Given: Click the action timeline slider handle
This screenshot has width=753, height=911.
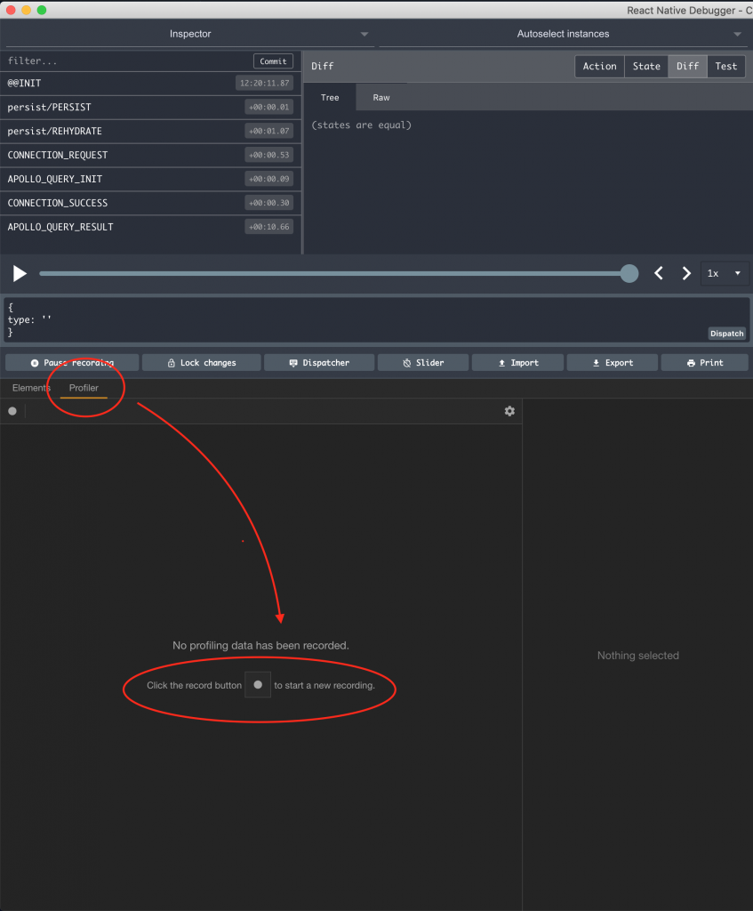Looking at the screenshot, I should [629, 273].
